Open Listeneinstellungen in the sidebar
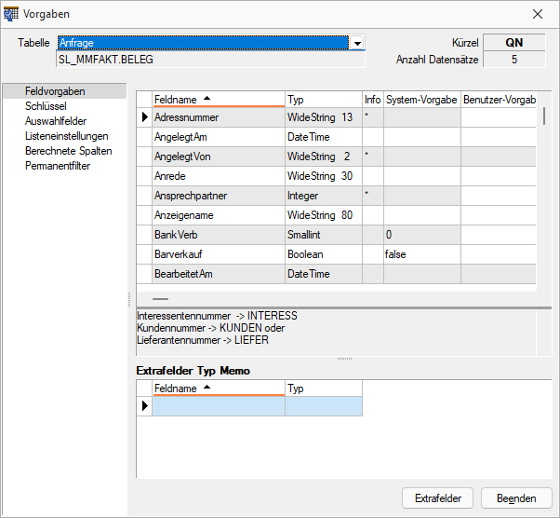Viewport: 560px width, 518px height. click(67, 136)
